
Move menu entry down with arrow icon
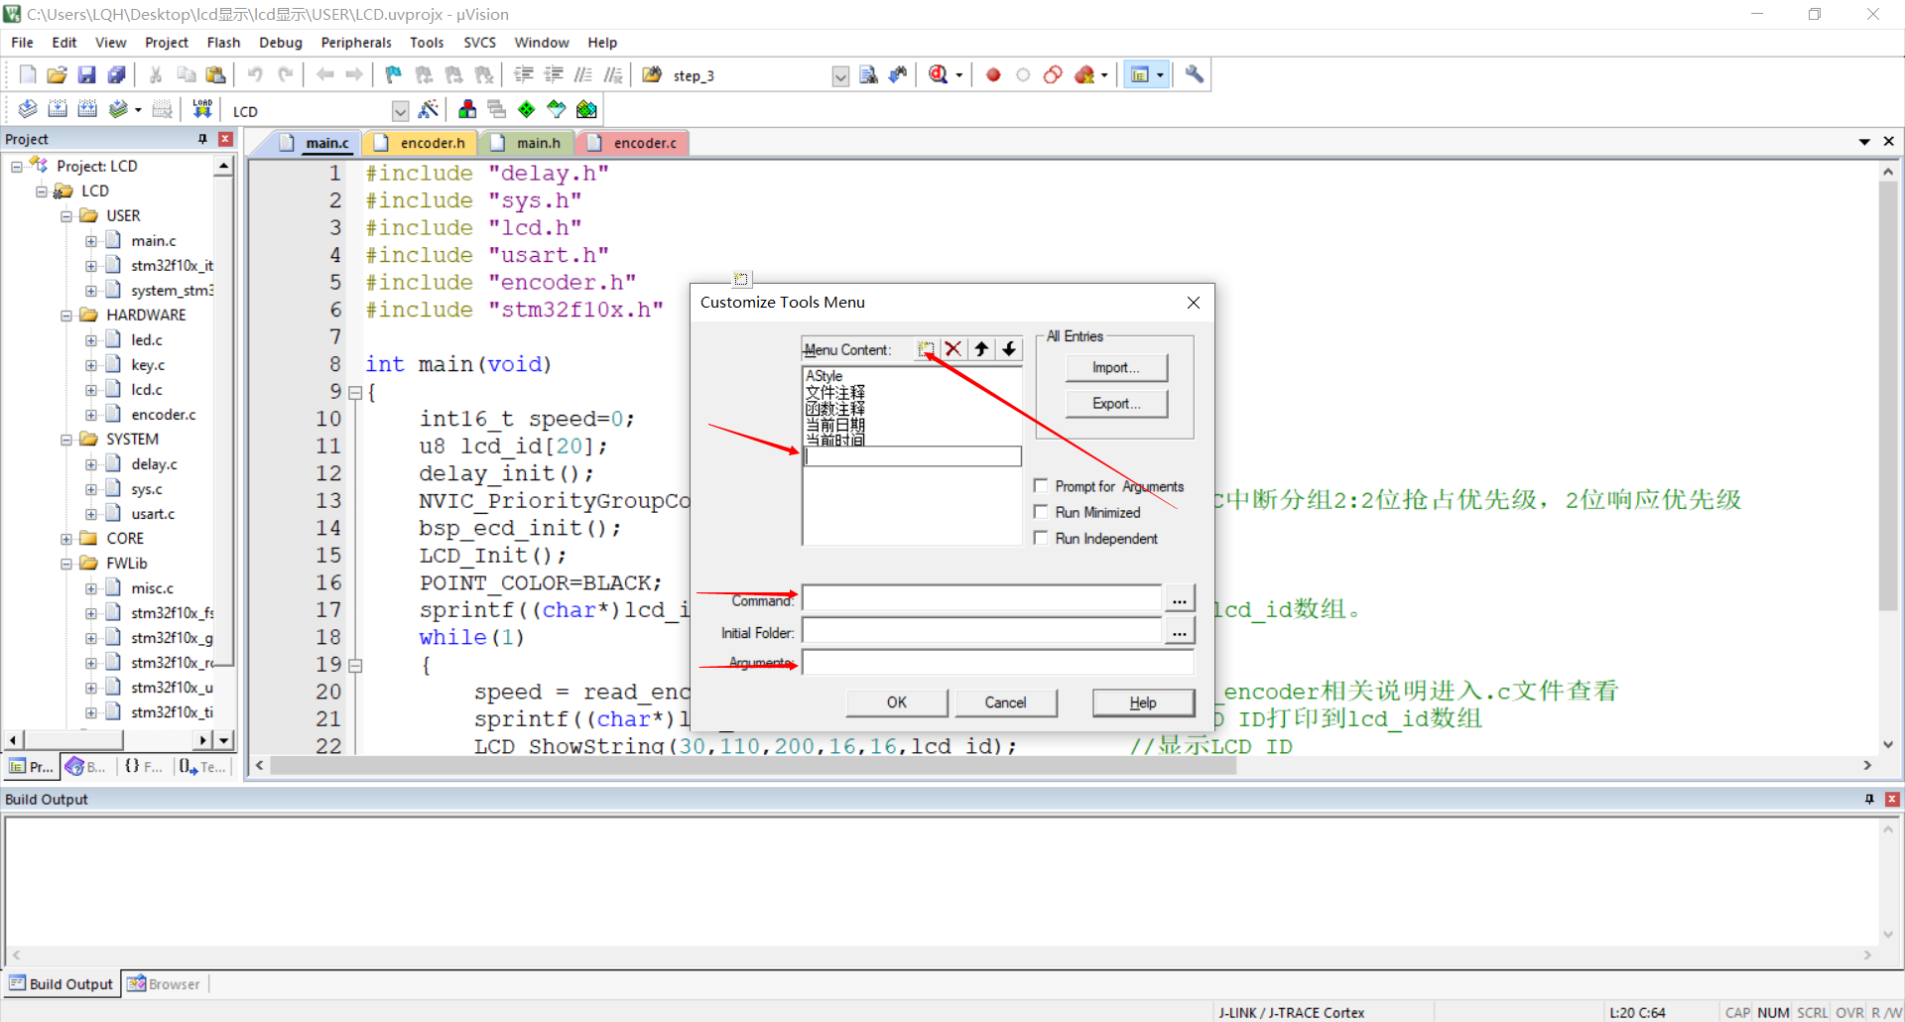click(1009, 349)
